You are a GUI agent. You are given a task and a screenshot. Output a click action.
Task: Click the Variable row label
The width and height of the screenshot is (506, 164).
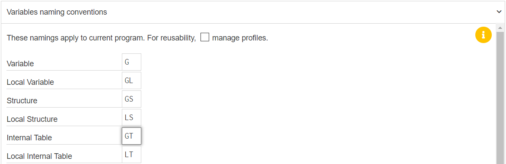[20, 64]
